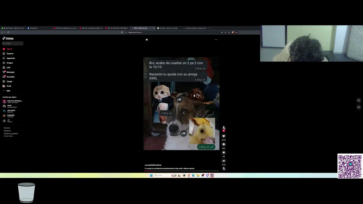
Task: Click the video to pause playback
Action: tap(181, 104)
